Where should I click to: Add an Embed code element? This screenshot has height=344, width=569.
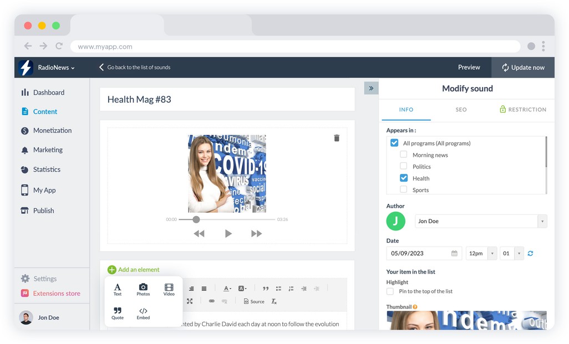(x=143, y=314)
